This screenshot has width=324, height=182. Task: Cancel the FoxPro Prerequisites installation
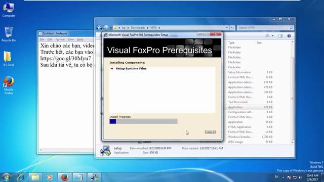(210, 132)
